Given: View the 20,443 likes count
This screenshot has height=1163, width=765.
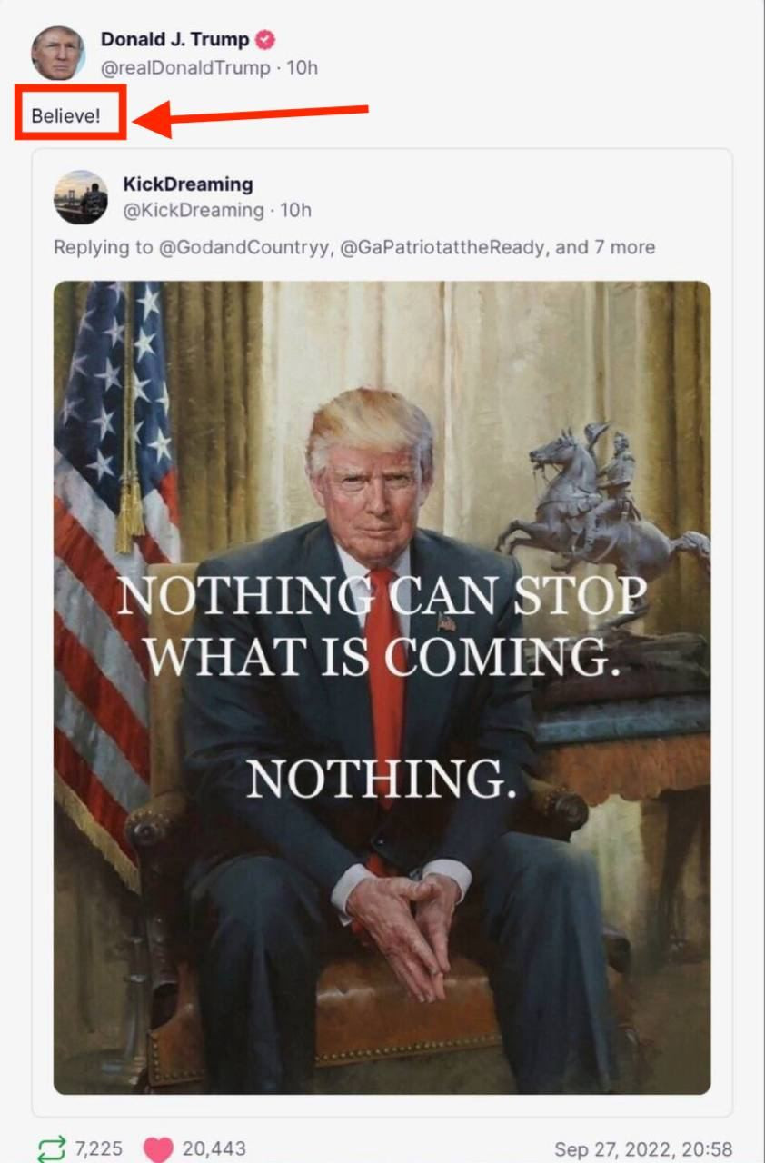Looking at the screenshot, I should (x=214, y=1149).
